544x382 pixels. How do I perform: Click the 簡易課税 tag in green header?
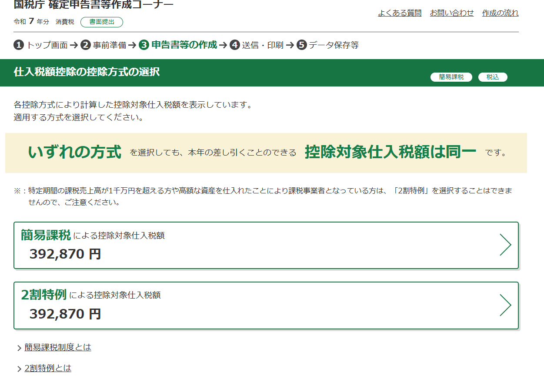[451, 77]
